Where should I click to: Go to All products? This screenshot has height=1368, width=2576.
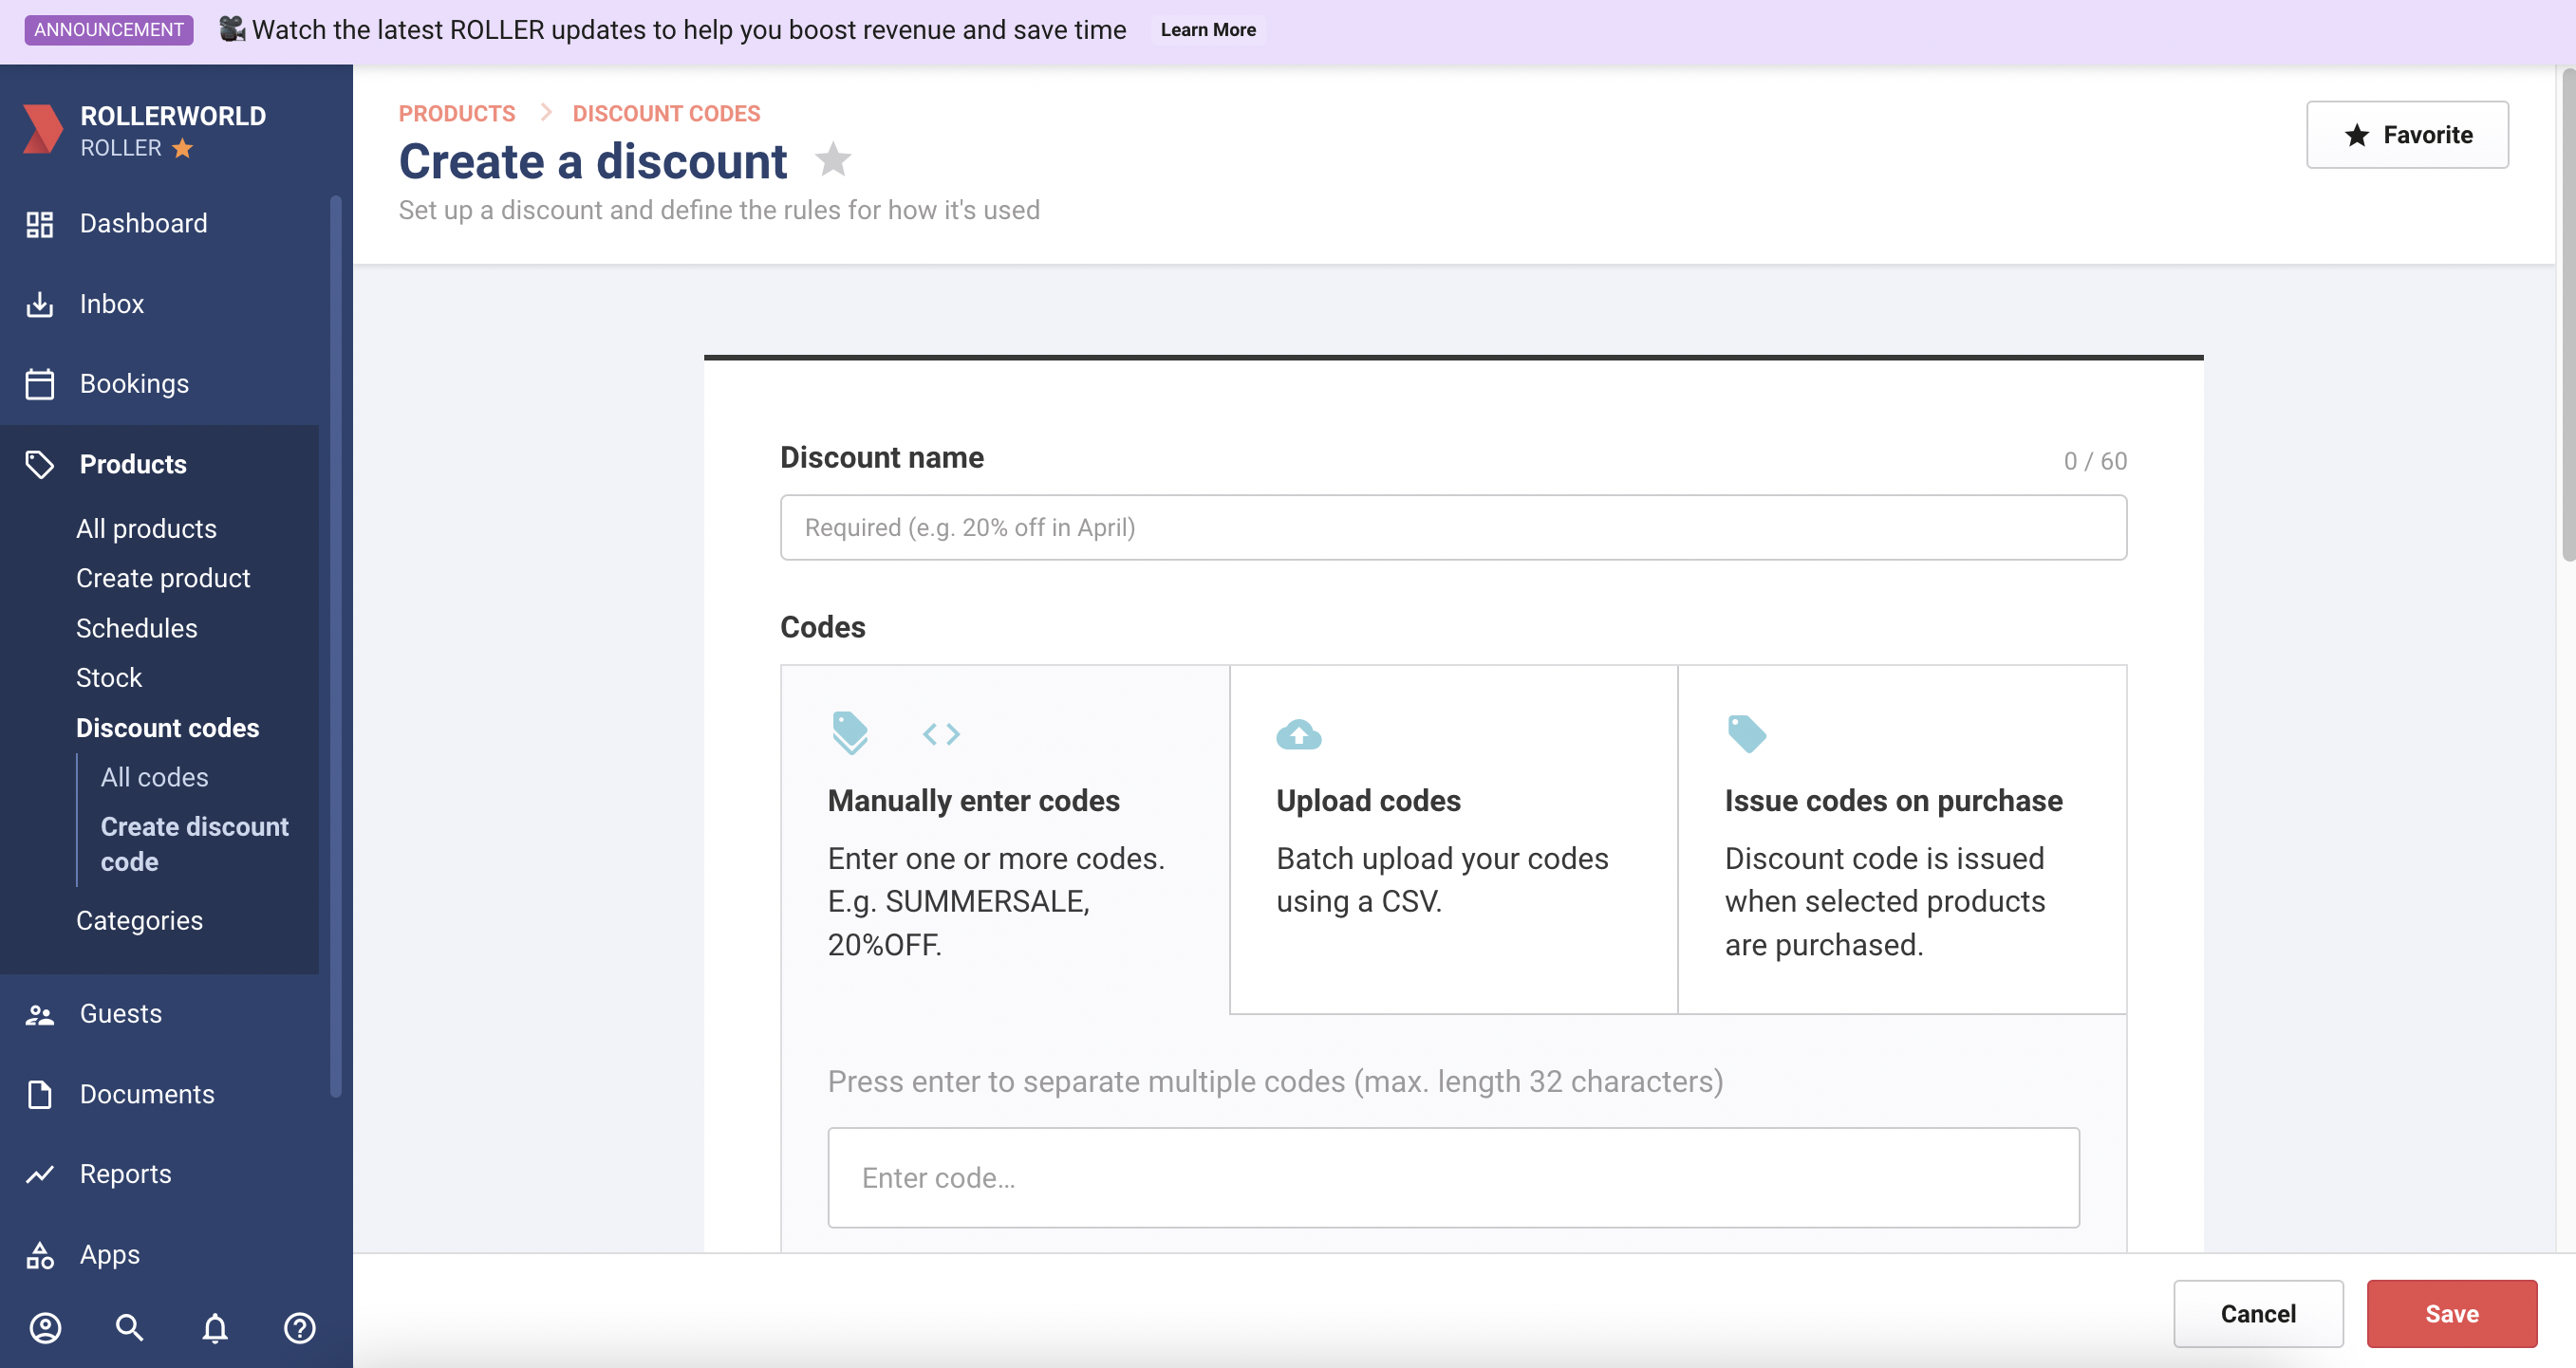[x=146, y=528]
